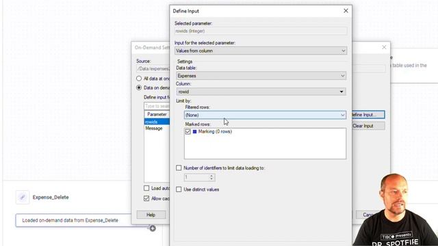Select Loaded on-demand data from Expense_Delete box
Image resolution: width=438 pixels, height=246 pixels.
73,220
